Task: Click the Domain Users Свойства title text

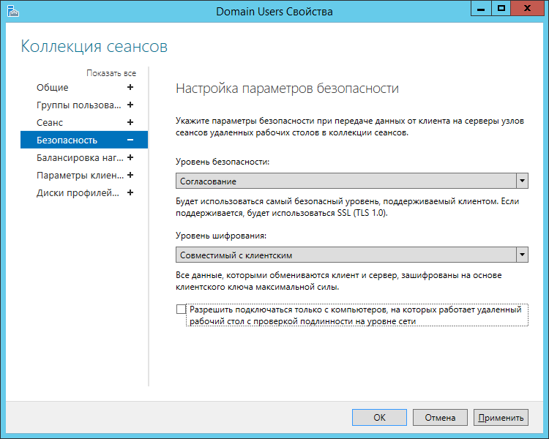Action: click(274, 12)
